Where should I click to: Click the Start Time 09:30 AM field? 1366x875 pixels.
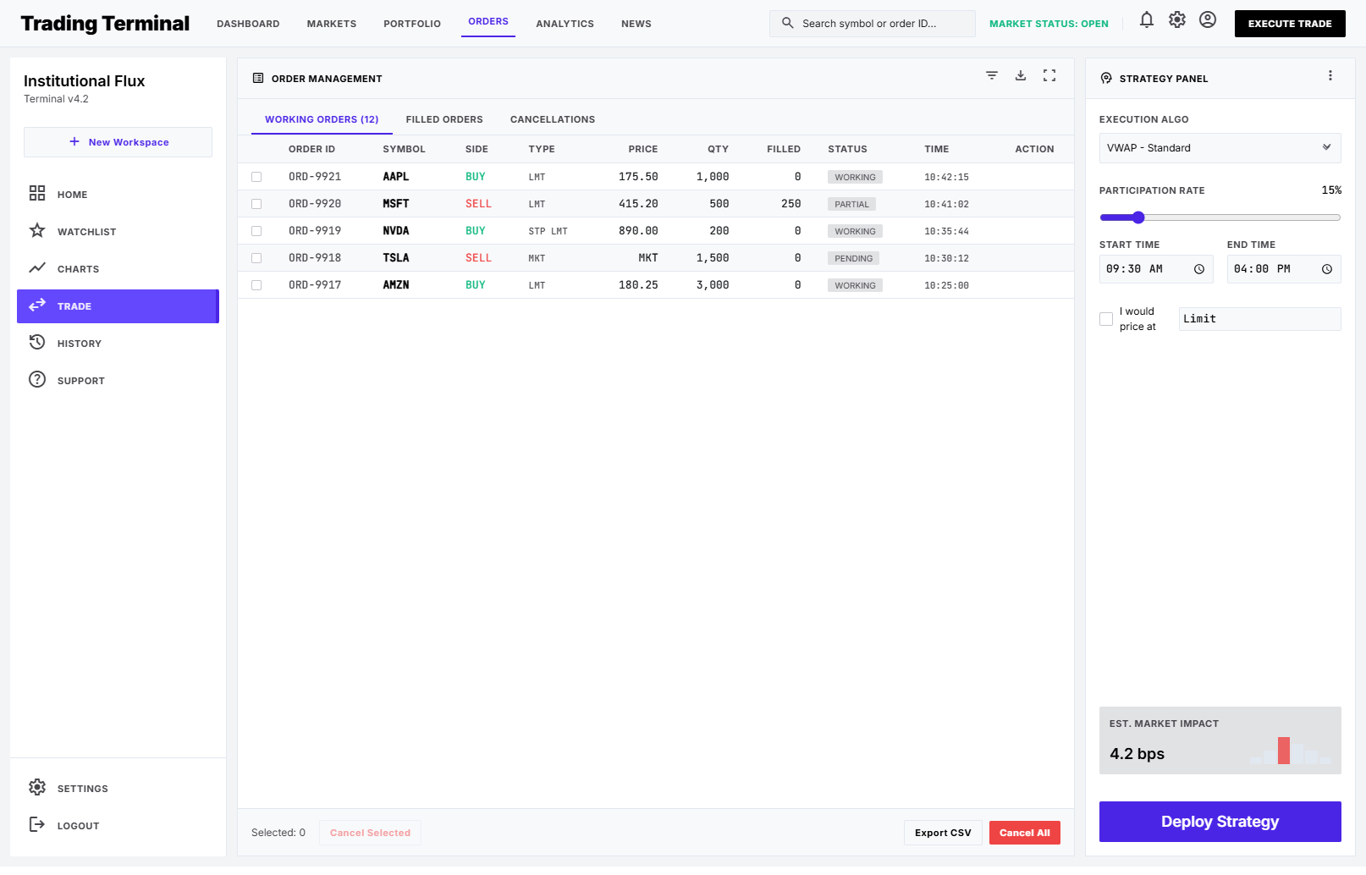click(x=1156, y=269)
